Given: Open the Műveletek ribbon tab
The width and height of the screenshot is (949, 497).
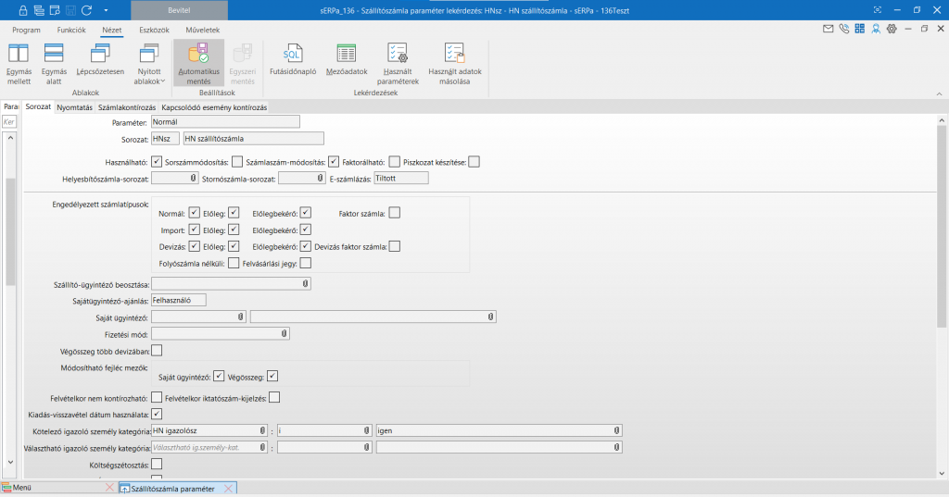Looking at the screenshot, I should [x=203, y=30].
